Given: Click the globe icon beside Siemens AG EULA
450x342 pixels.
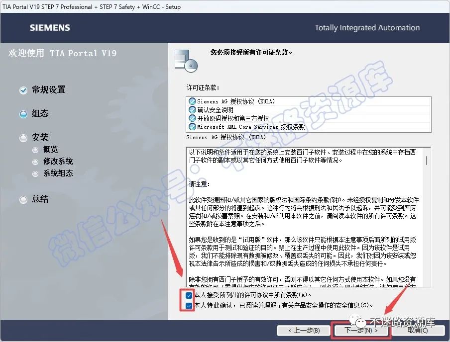Looking at the screenshot, I should point(192,101).
